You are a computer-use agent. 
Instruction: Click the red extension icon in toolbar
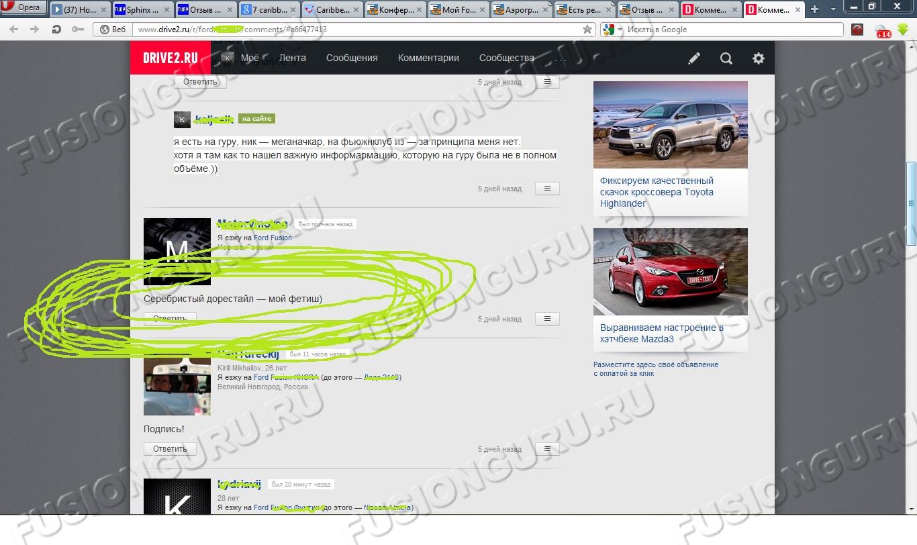pyautogui.click(x=857, y=30)
